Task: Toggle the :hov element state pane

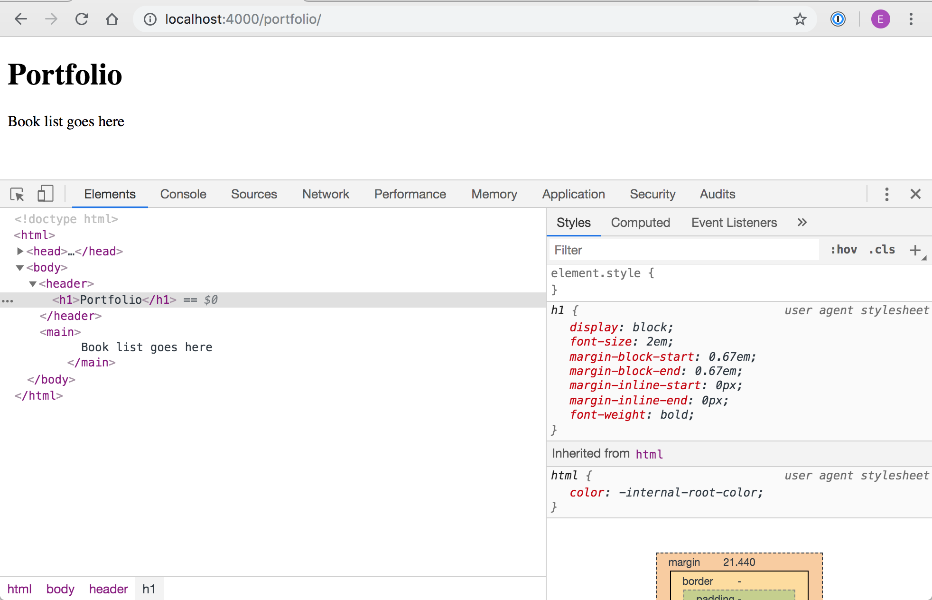Action: click(844, 250)
